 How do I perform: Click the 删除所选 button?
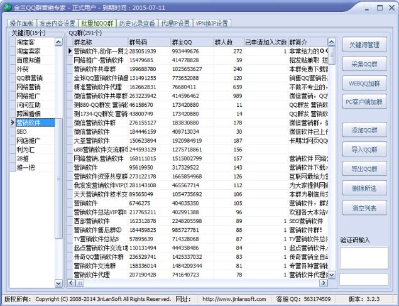click(x=364, y=189)
